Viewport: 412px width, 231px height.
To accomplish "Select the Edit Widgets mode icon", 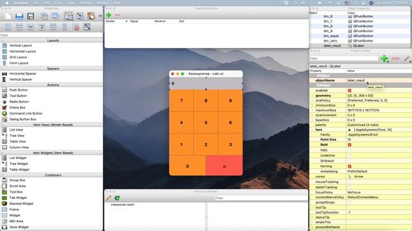I will 69,16.
